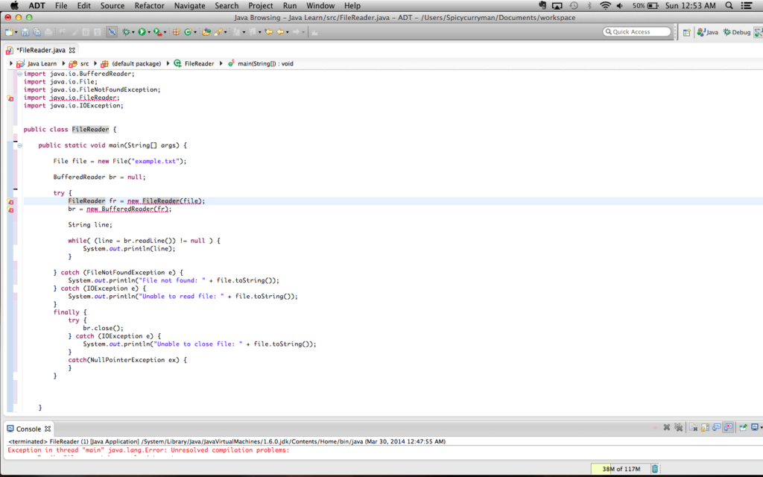The width and height of the screenshot is (763, 477).
Task: Click New Java Class icon
Action: pos(188,32)
